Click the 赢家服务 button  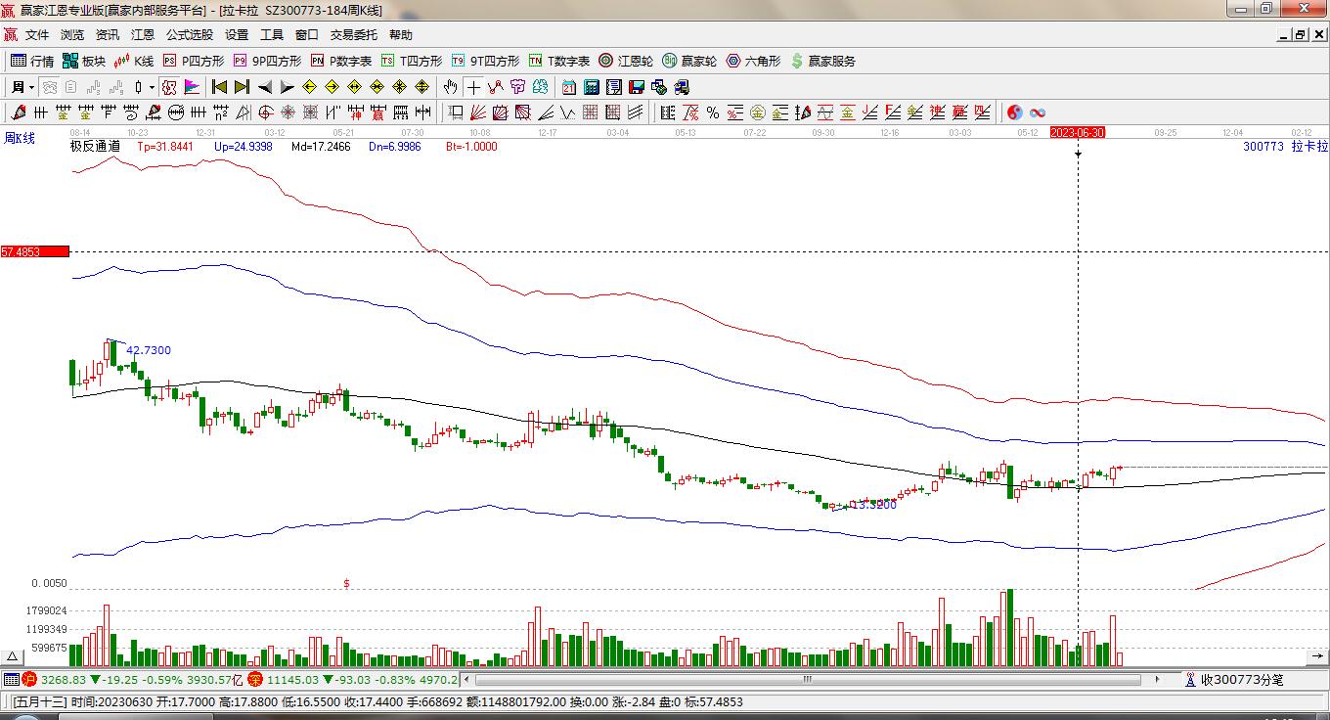click(822, 61)
